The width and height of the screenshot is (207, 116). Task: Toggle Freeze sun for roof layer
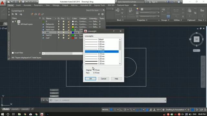[x=63, y=38]
